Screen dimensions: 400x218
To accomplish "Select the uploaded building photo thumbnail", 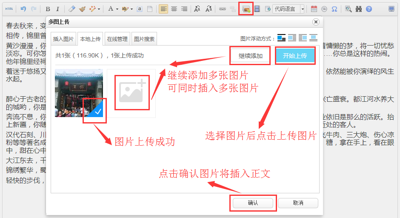I will 79,93.
